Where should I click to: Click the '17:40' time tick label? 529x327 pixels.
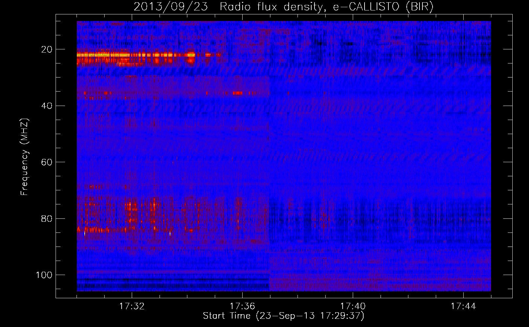(353, 306)
